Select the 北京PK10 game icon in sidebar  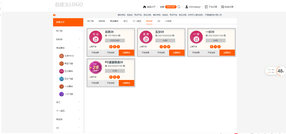(x=61, y=56)
